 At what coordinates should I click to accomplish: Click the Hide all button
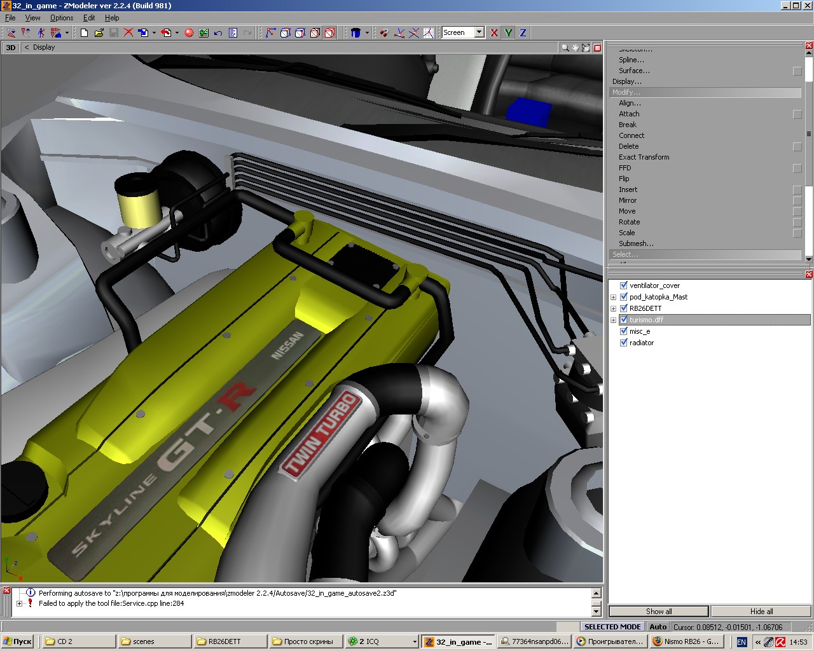coord(761,612)
